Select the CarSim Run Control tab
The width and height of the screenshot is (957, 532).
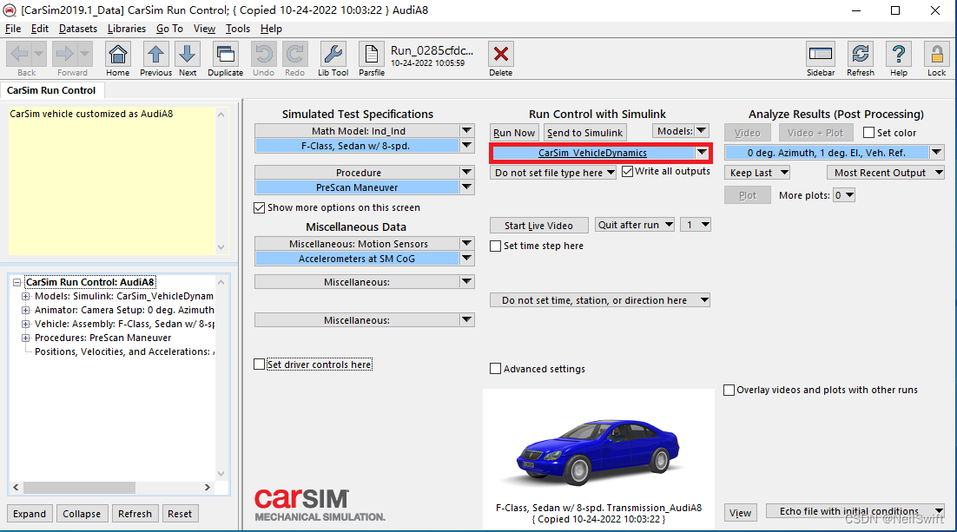(51, 90)
